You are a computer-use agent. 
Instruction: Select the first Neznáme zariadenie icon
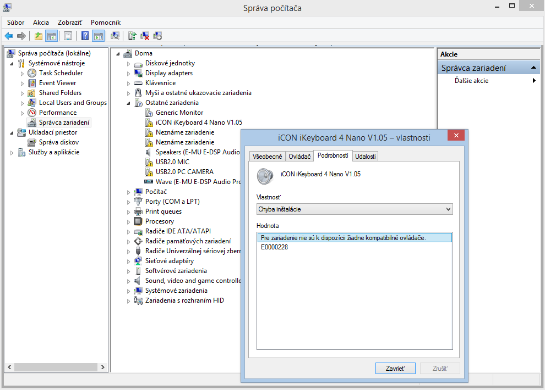(x=149, y=132)
